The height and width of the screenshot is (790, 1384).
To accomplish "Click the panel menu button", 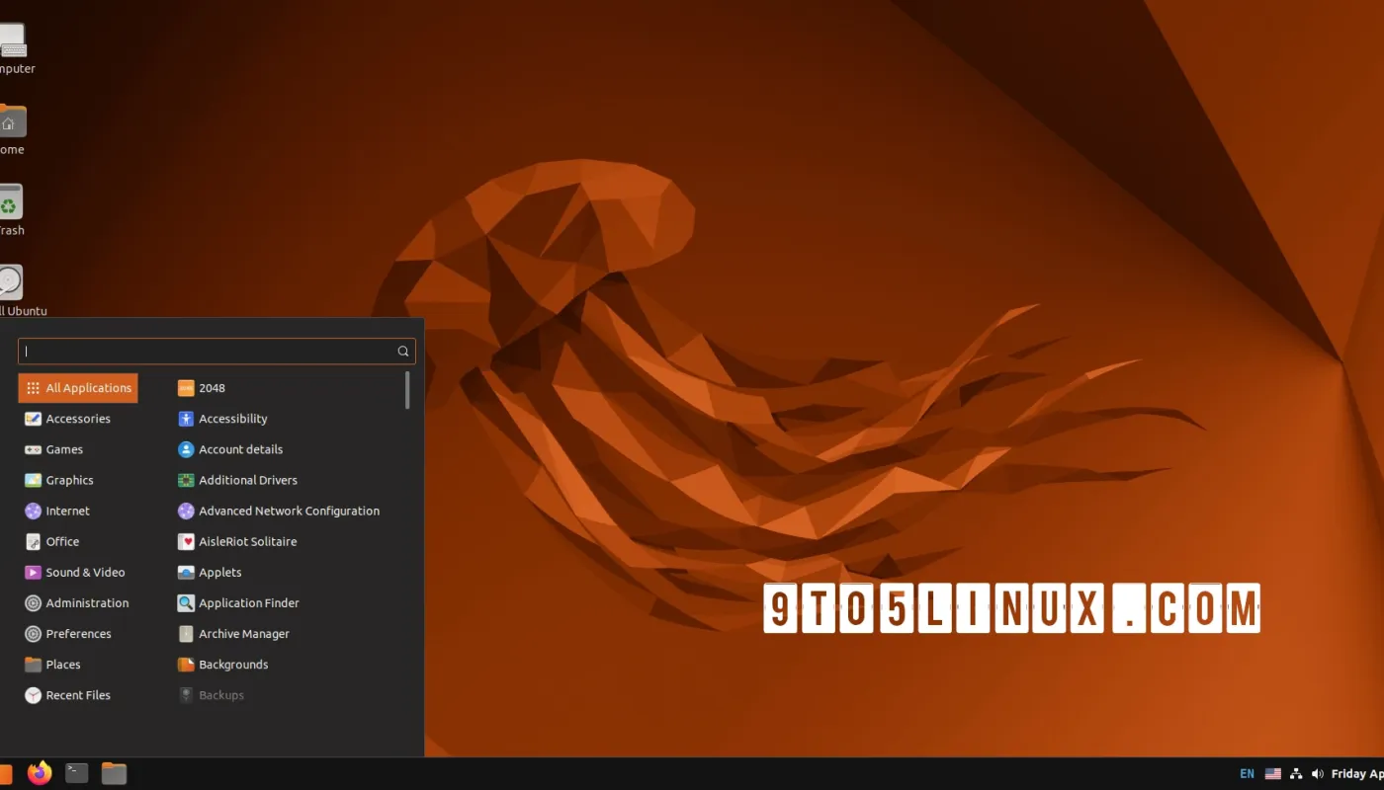I will click(x=5, y=773).
